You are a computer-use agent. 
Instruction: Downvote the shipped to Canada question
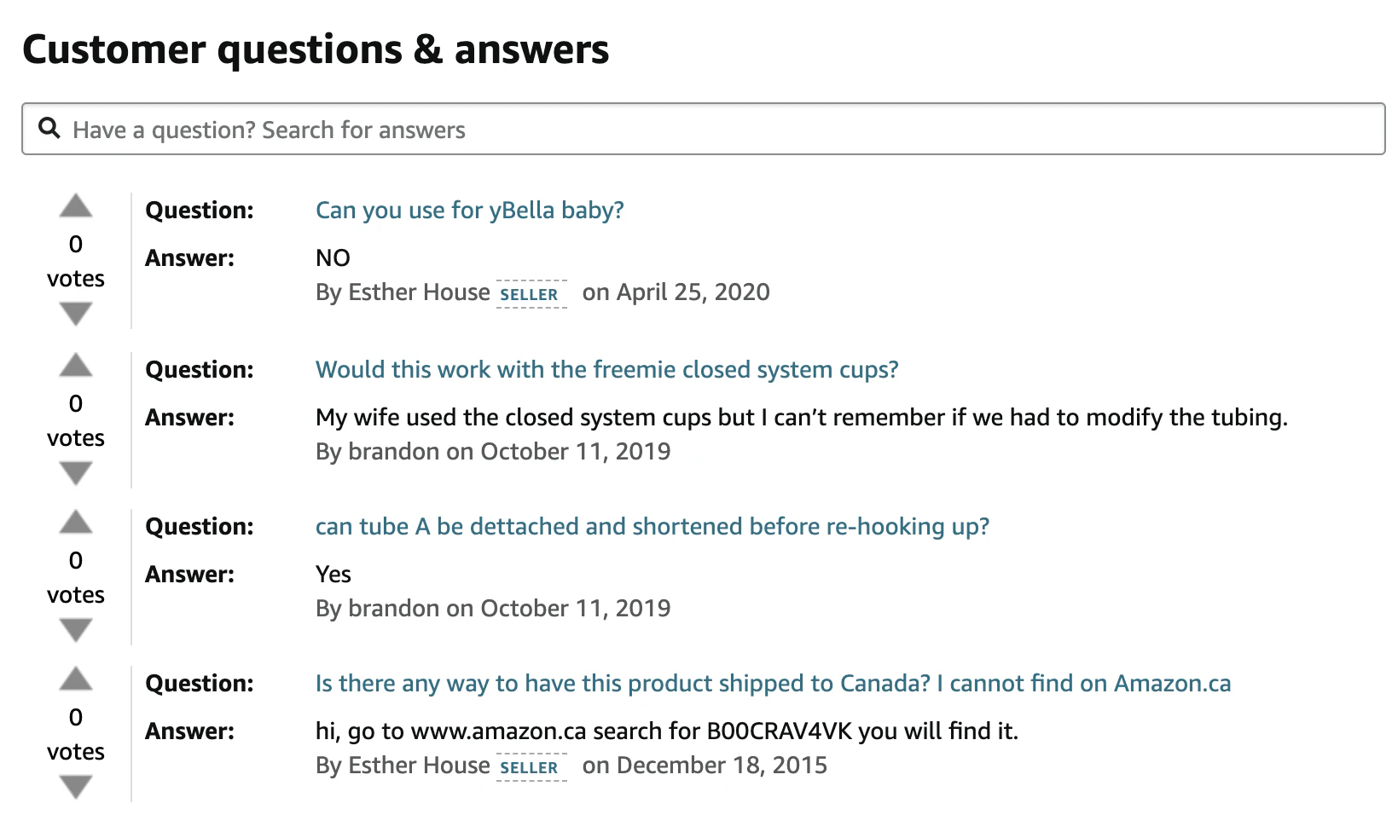(76, 787)
